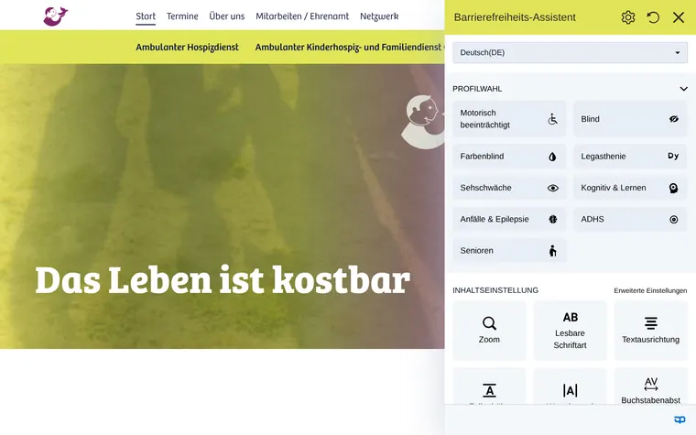The width and height of the screenshot is (696, 435).
Task: Close the Barrierefreiheits-Assistent panel
Action: coord(679,17)
